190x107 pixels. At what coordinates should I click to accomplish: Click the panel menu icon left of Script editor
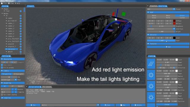click(x=27, y=87)
